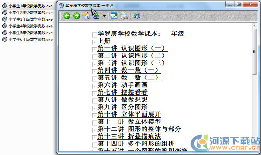Image resolution: width=261 pixels, height=155 pixels.
Task: Open 第十三讲 折叠描痕法 link
Action: pyautogui.click(x=129, y=136)
